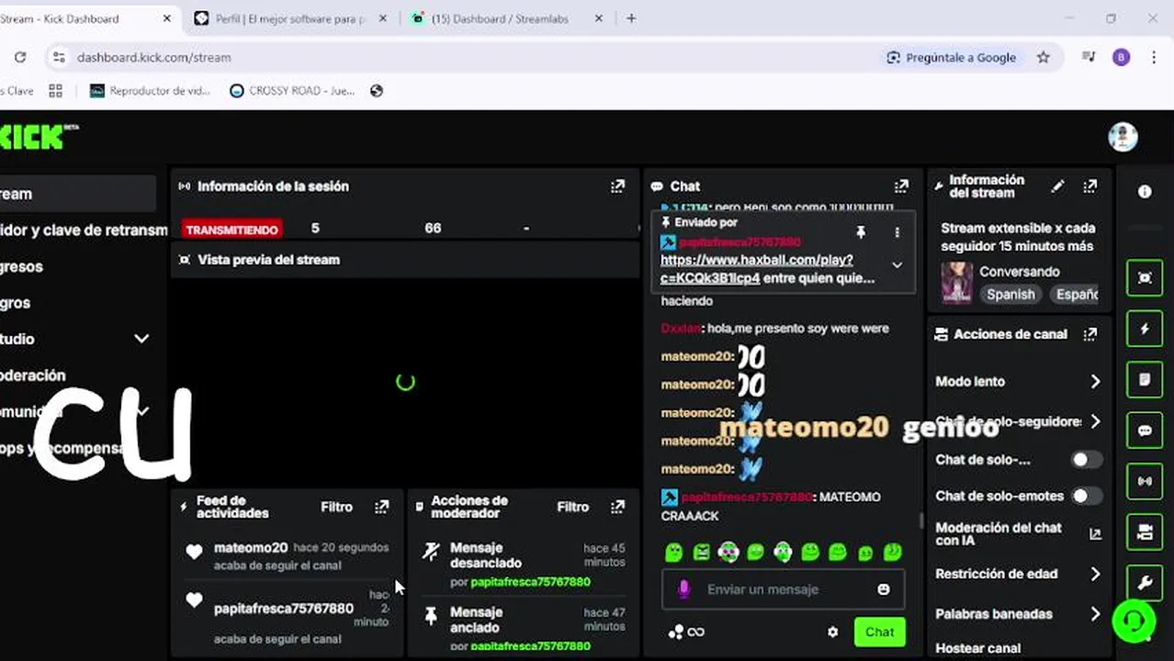Switch to the Streamlabs Dashboard tab
The height and width of the screenshot is (661, 1174).
click(x=507, y=18)
